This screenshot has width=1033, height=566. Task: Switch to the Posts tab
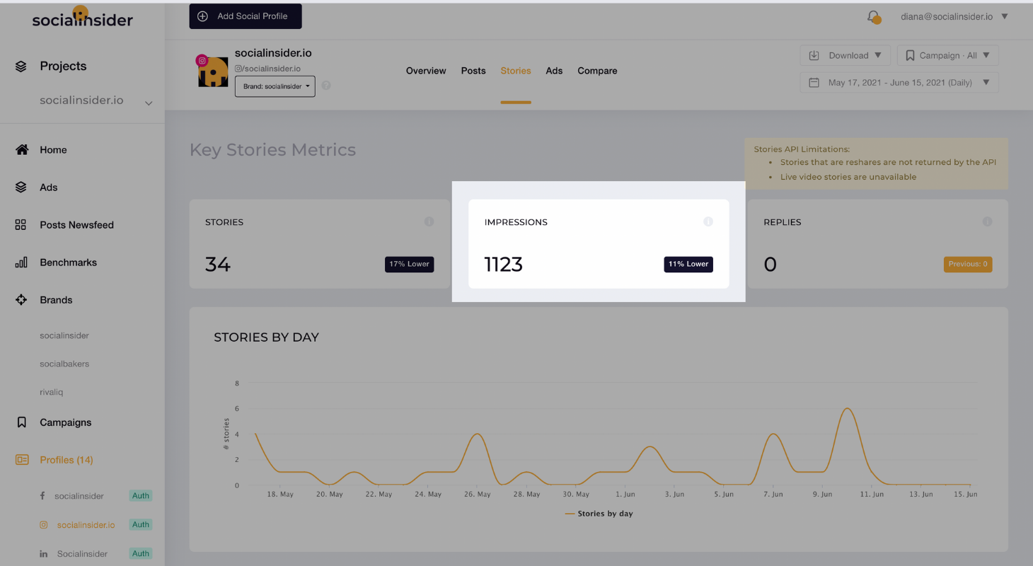[x=473, y=71]
